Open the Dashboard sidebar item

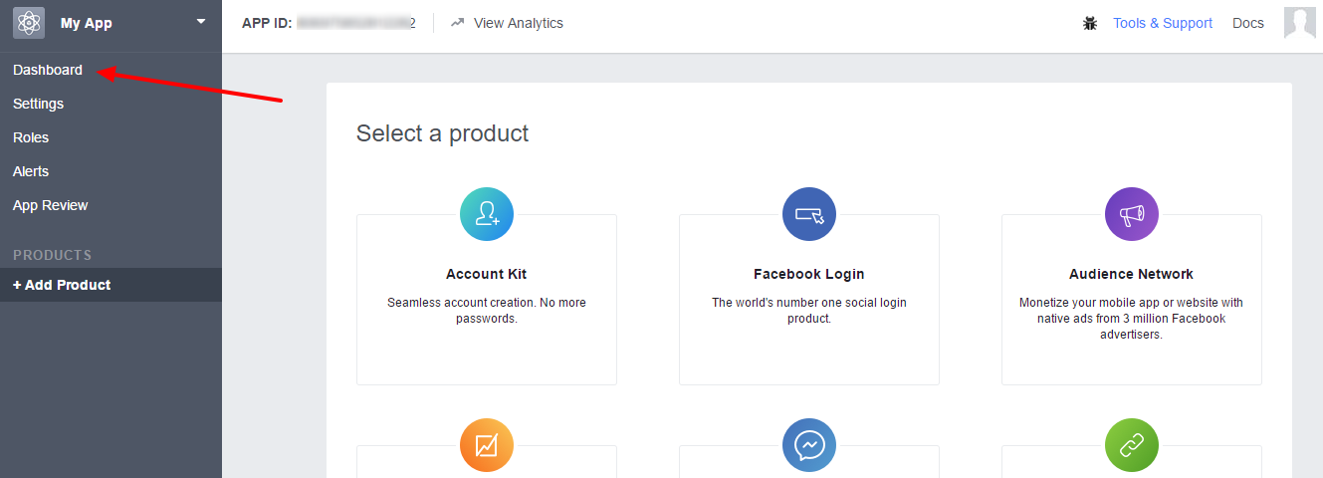[48, 70]
